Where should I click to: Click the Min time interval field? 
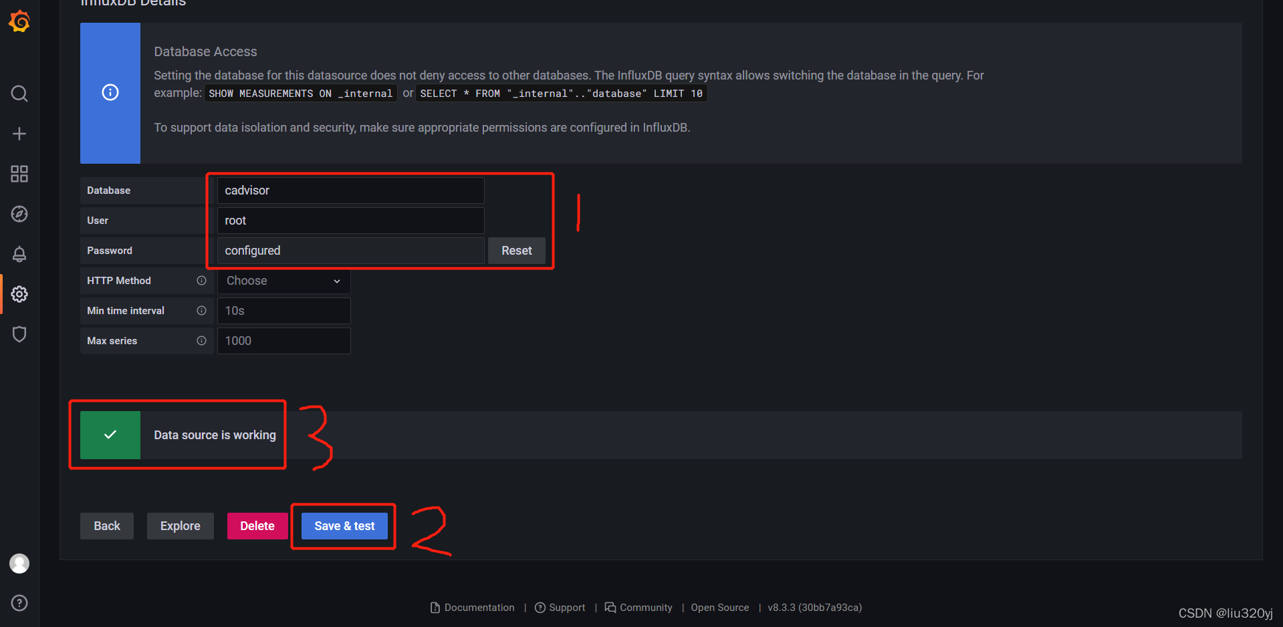283,311
